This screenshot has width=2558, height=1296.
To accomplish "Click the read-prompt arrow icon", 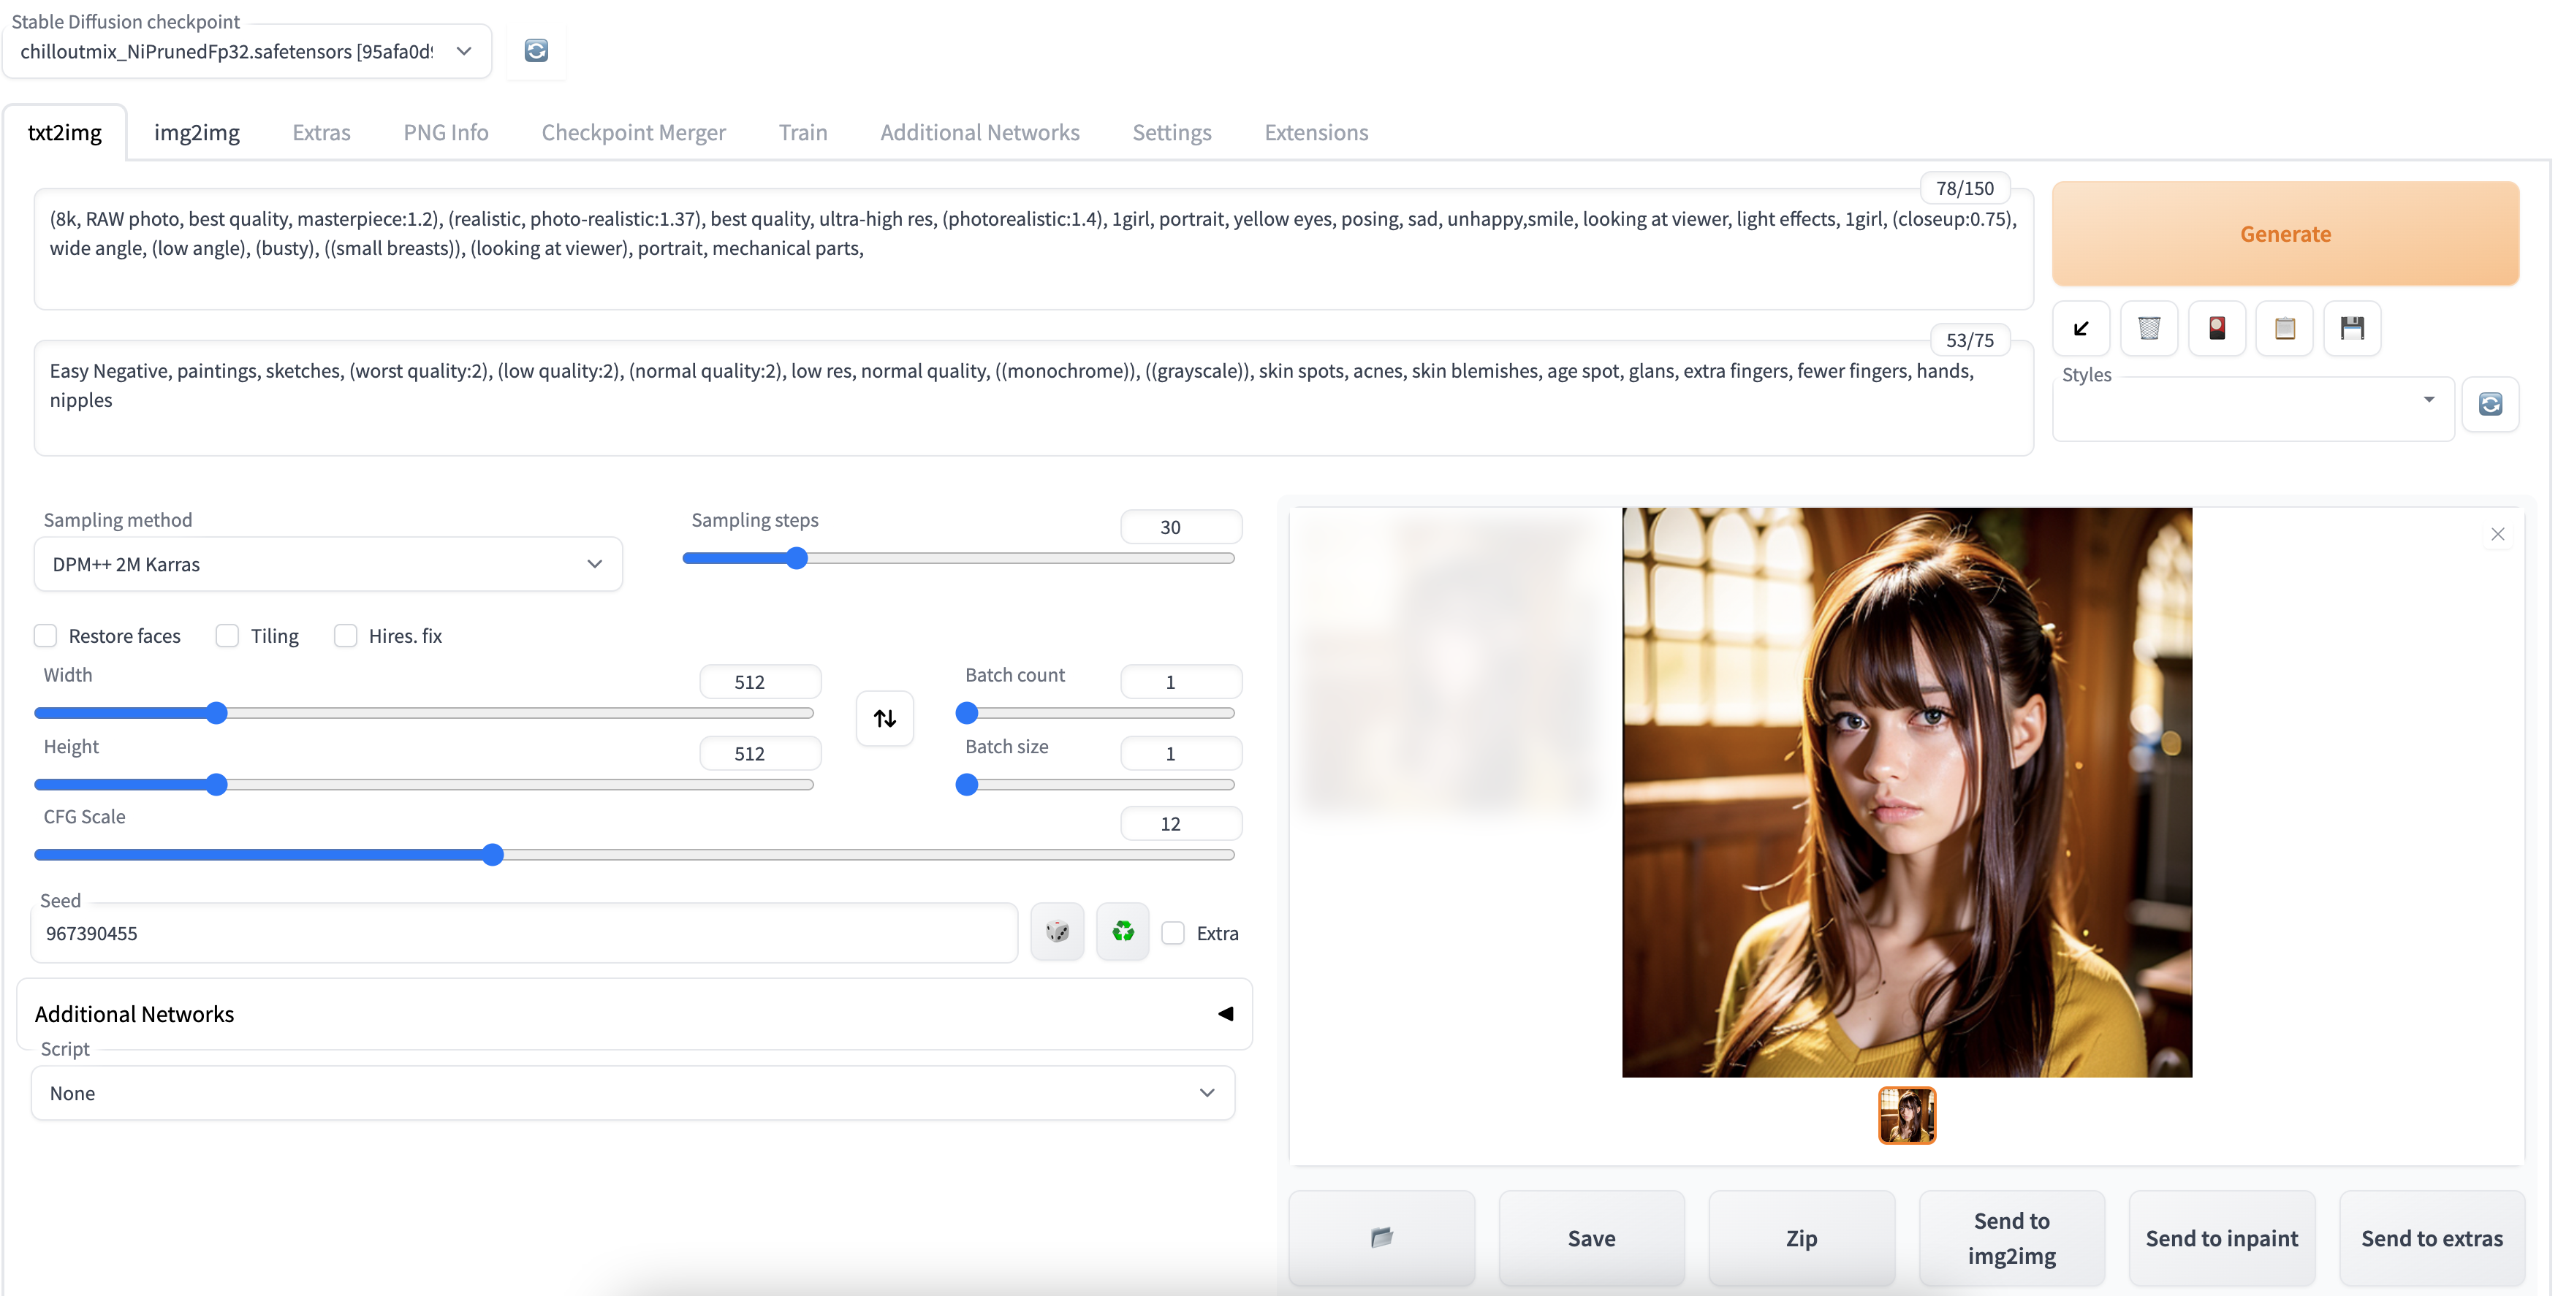I will click(2081, 329).
